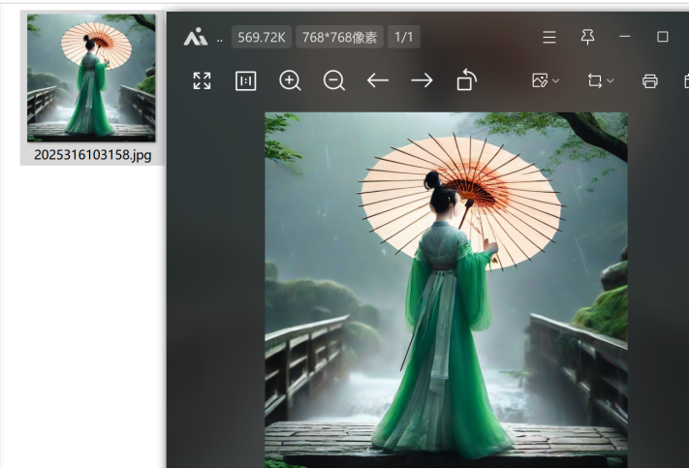Go to the previous image

click(x=378, y=80)
